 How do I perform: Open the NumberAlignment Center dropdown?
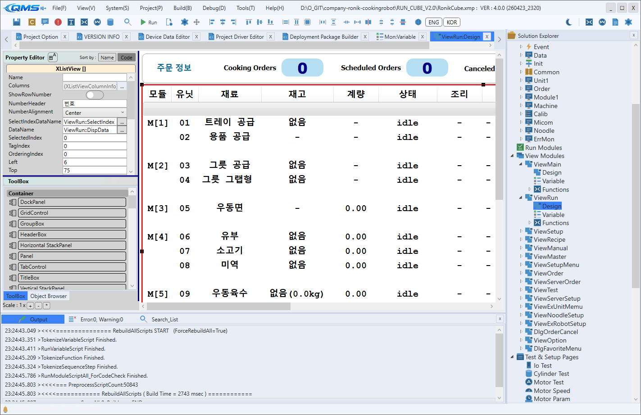click(x=95, y=113)
